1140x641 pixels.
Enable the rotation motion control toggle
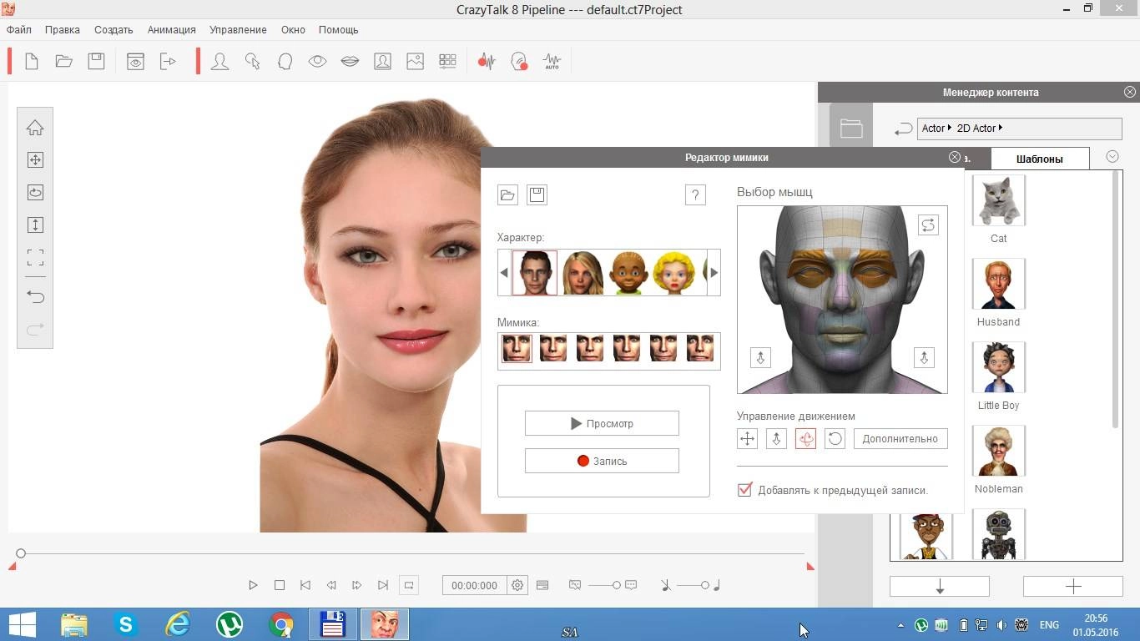[835, 438]
